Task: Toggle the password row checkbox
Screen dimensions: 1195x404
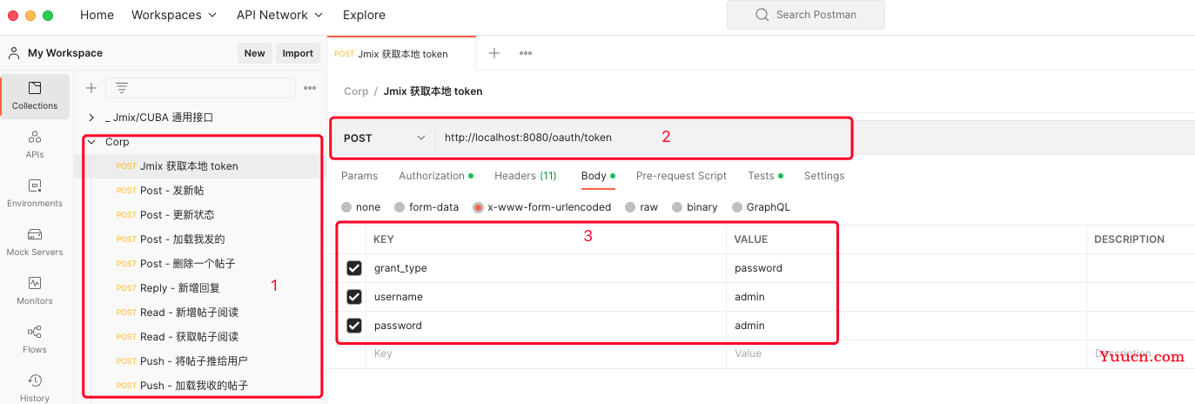Action: pyautogui.click(x=354, y=326)
